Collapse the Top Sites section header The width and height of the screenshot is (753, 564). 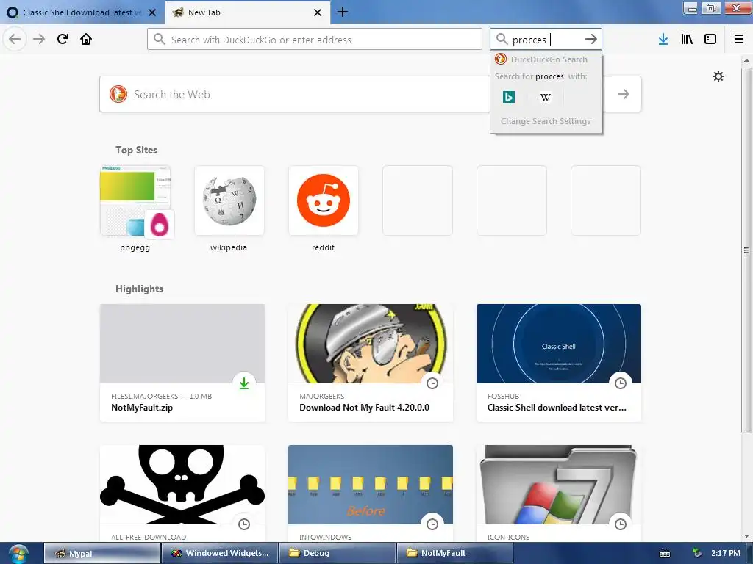[x=136, y=150]
